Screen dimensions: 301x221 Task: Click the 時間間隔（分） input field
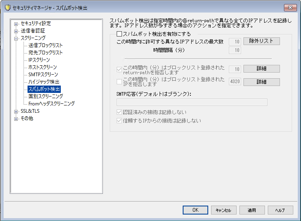(235, 50)
